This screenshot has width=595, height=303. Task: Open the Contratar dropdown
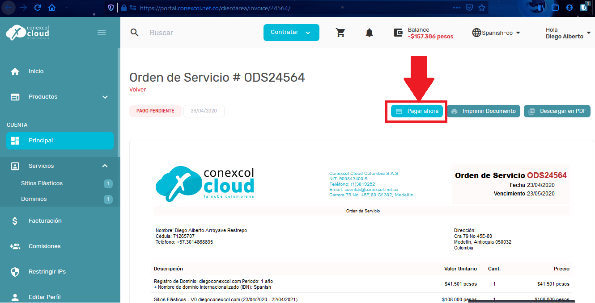click(291, 33)
